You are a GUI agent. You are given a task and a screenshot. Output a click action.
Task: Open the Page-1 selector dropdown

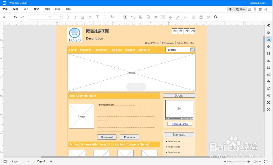click(21, 161)
